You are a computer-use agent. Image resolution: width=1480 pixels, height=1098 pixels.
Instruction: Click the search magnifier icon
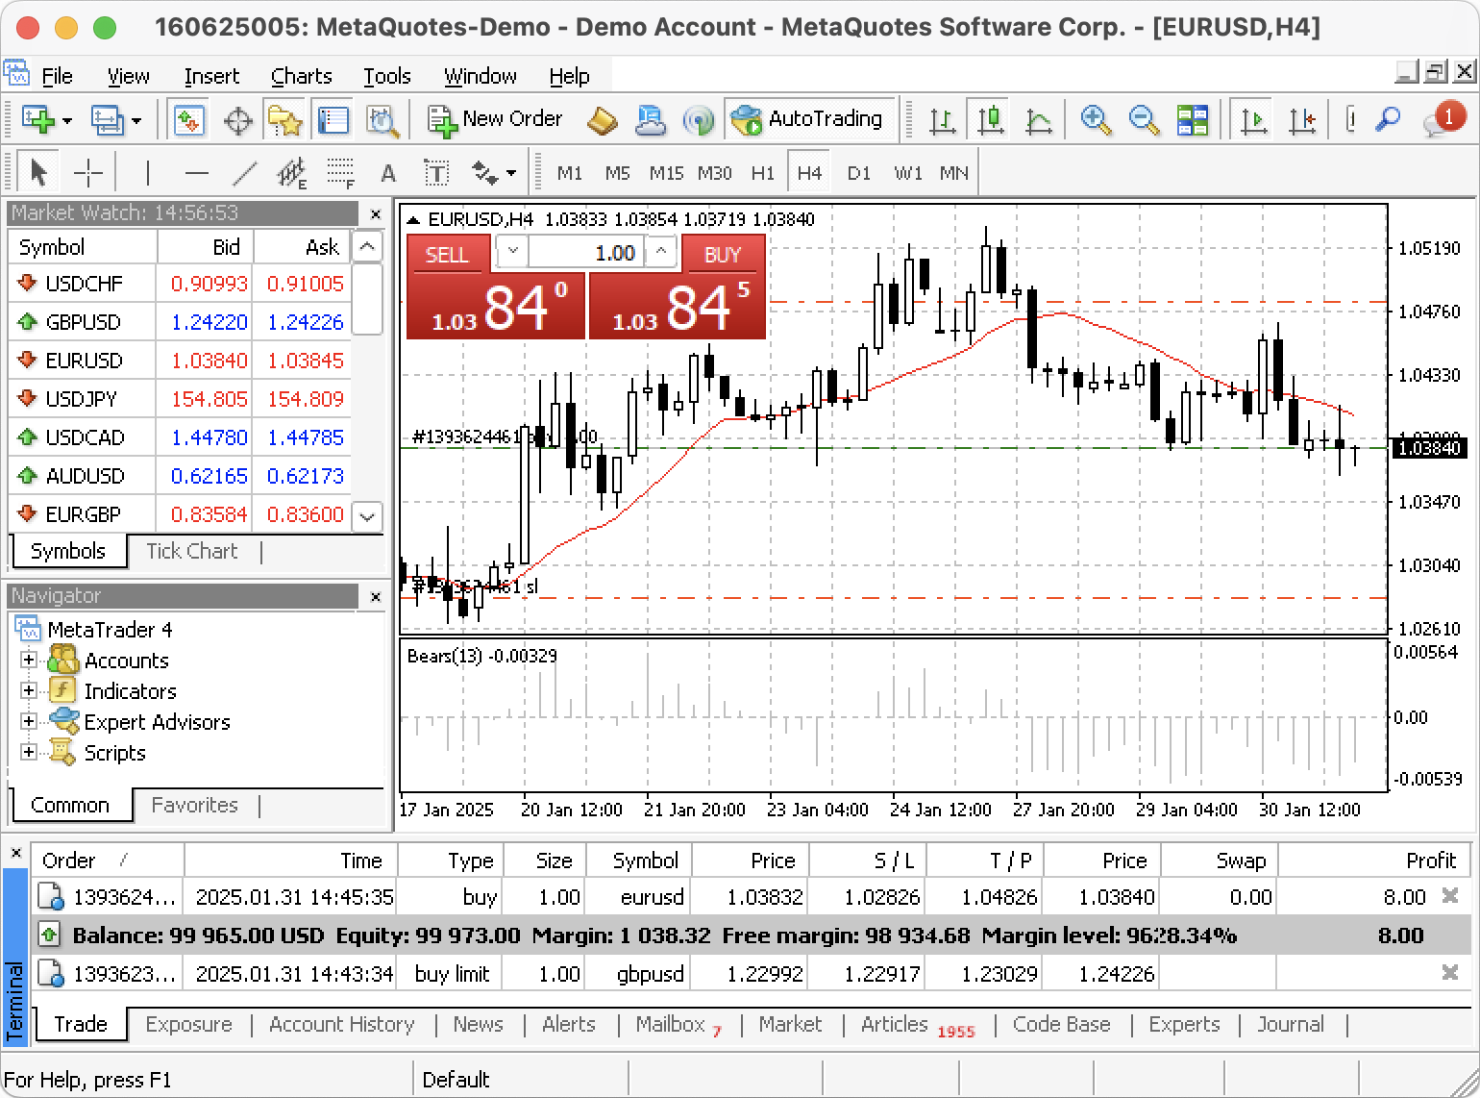(x=1388, y=120)
